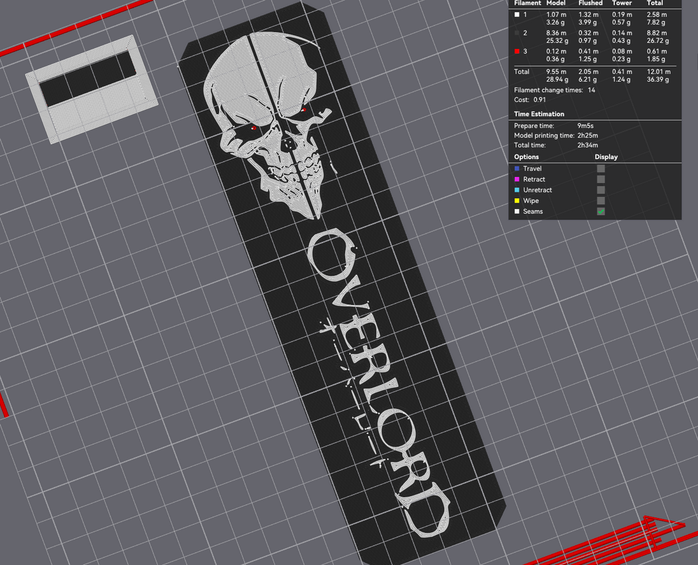Enable the Wipe display checkbox
The height and width of the screenshot is (565, 698).
point(601,201)
